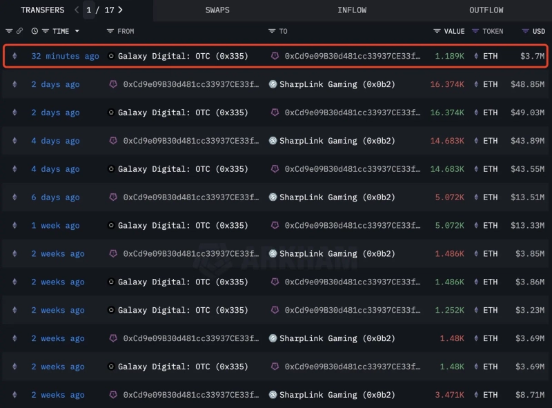Expand the TIME sort dropdown arrow
This screenshot has height=408, width=552.
click(77, 31)
